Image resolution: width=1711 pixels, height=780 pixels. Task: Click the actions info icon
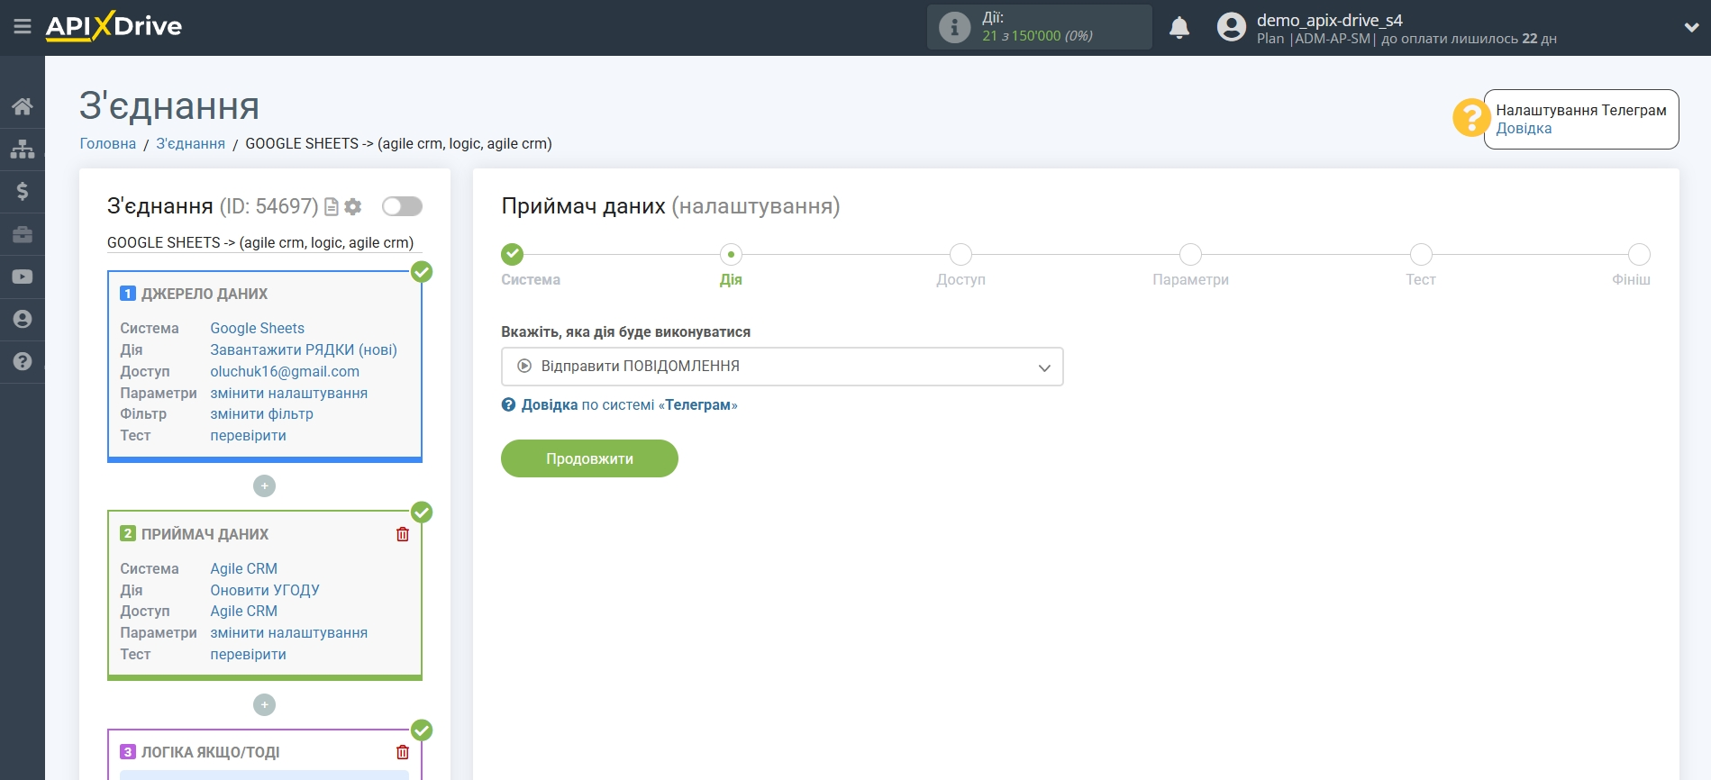tap(954, 27)
